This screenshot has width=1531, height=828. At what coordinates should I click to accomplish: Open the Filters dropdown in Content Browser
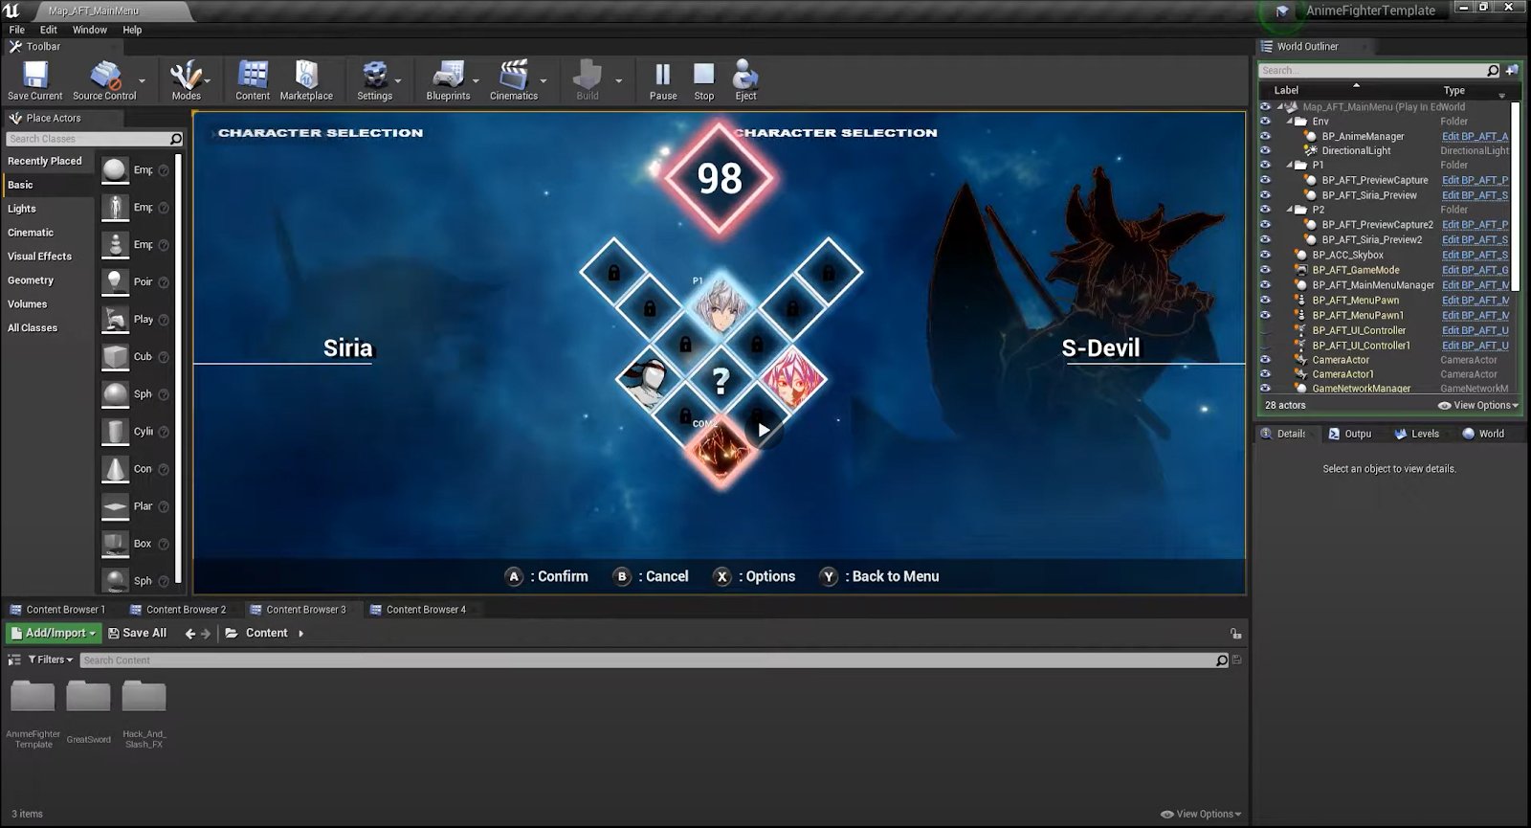pyautogui.click(x=51, y=660)
